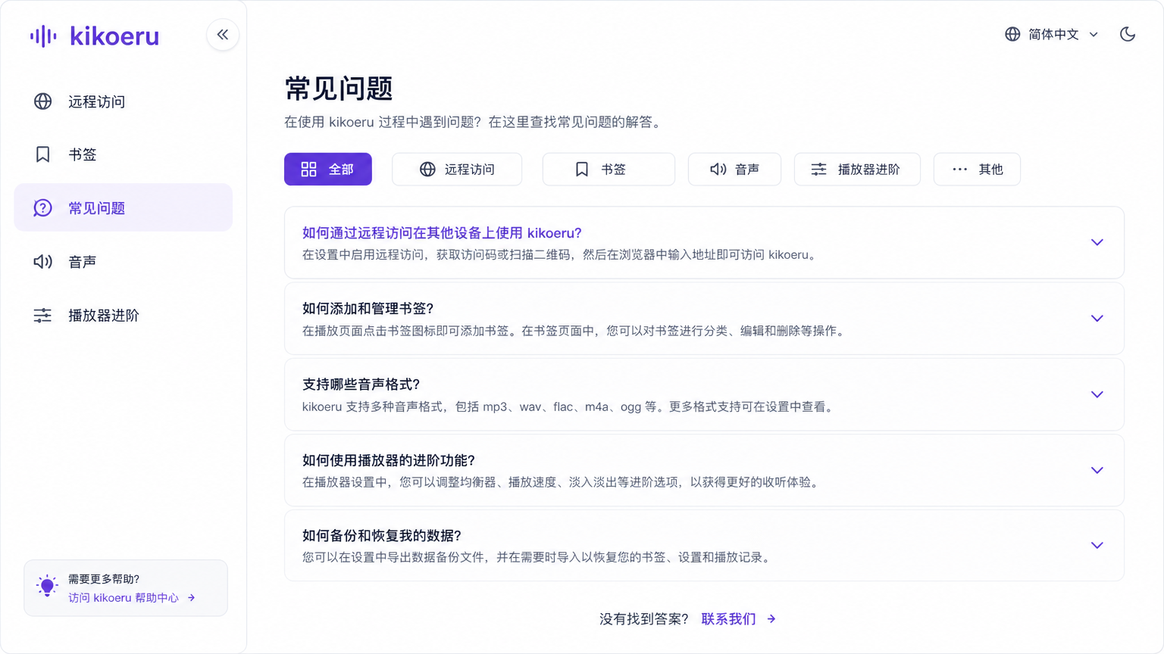Select the 音声 filter tab
This screenshot has width=1164, height=654.
[x=734, y=170]
